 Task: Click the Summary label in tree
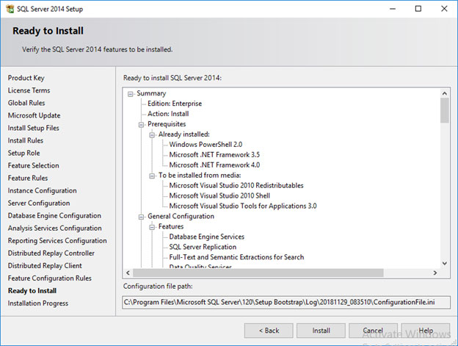(151, 93)
